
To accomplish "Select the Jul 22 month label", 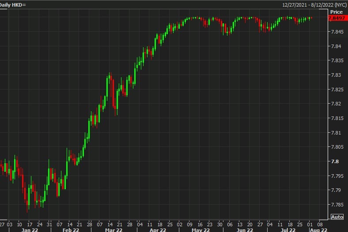I will pos(288,230).
